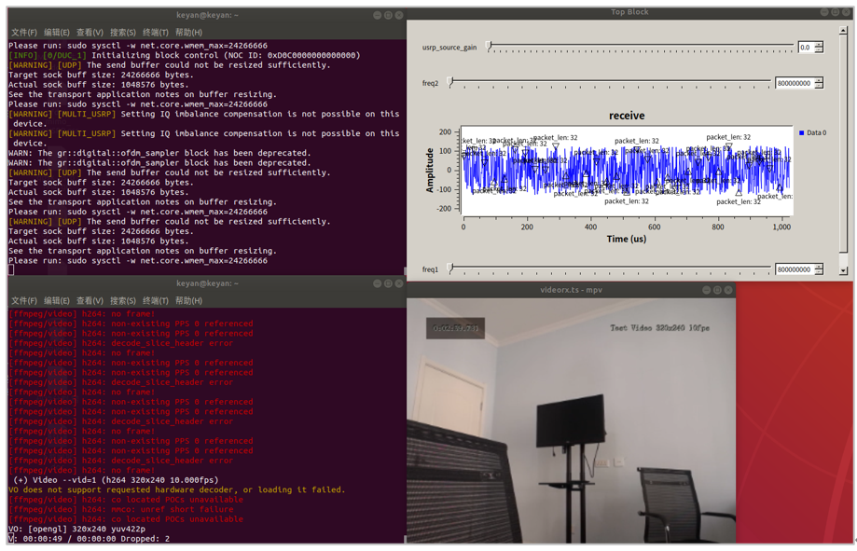This screenshot has height=551, width=857.
Task: Close the videorx.ts mpv window
Action: tap(728, 290)
